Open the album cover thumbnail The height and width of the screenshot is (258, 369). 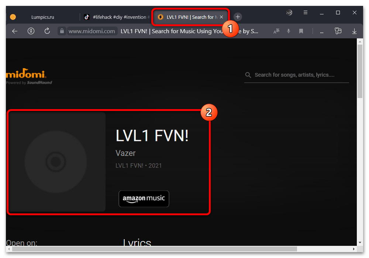tap(57, 162)
